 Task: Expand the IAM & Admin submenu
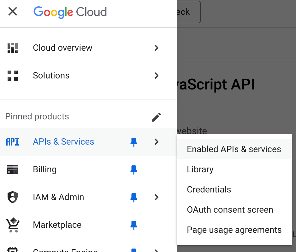(156, 198)
